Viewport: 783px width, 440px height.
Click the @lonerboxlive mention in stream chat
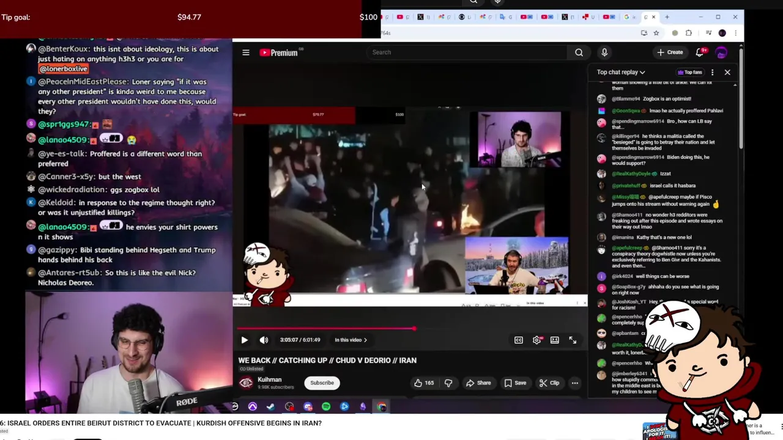pos(63,69)
